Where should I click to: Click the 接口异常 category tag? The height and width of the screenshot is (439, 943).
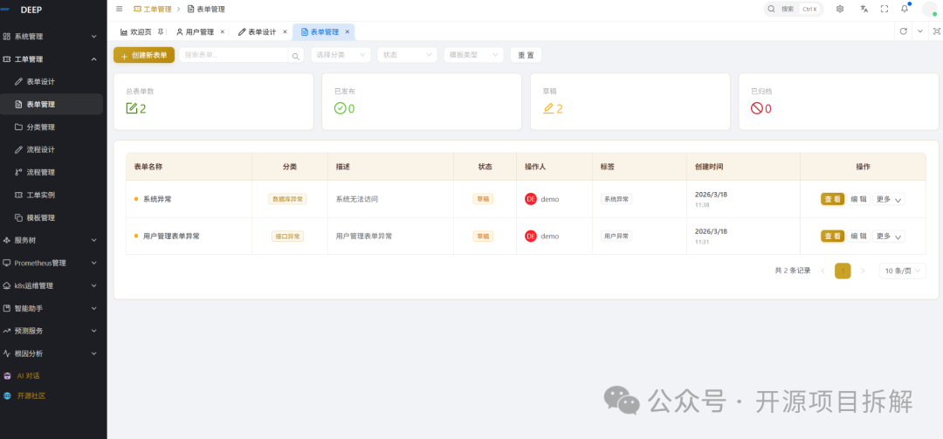[287, 237]
